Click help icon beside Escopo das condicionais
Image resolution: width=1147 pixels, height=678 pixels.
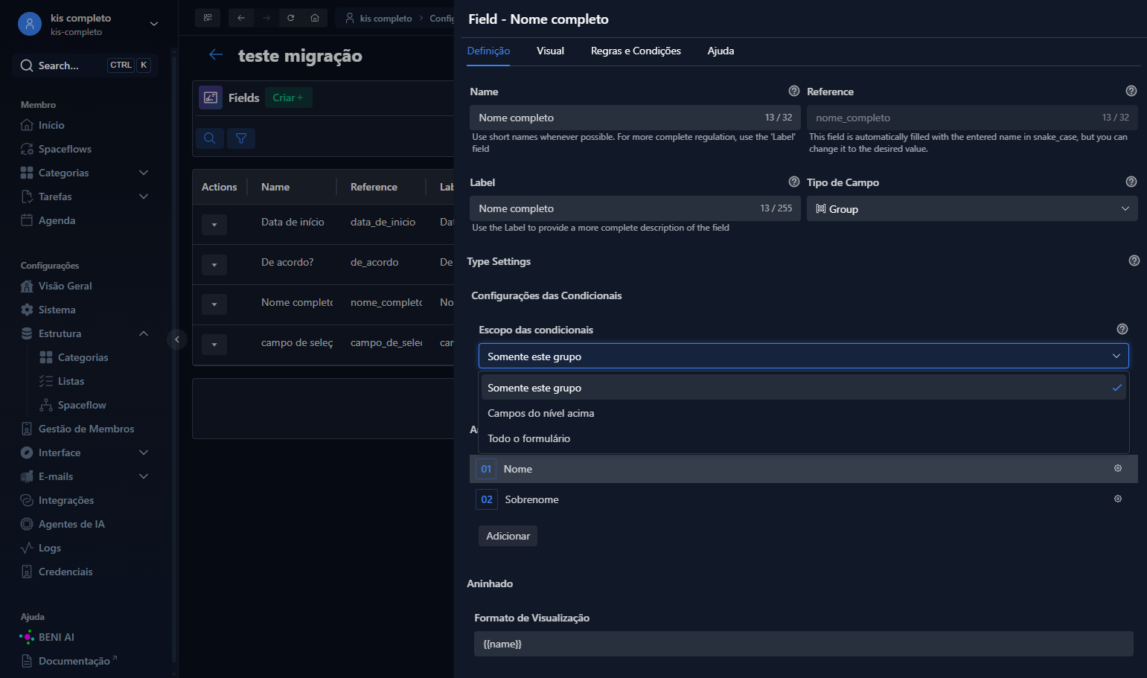1122,329
